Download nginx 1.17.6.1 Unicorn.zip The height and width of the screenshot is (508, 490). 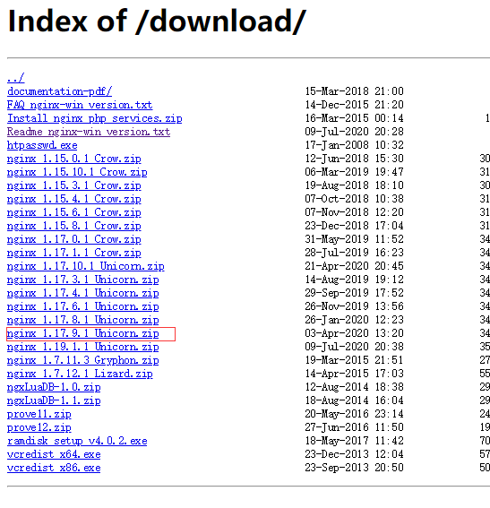click(83, 306)
